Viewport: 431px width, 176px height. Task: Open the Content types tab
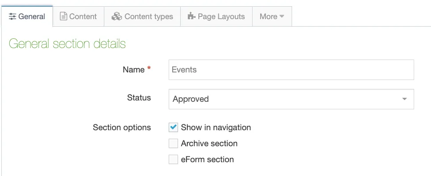[142, 16]
